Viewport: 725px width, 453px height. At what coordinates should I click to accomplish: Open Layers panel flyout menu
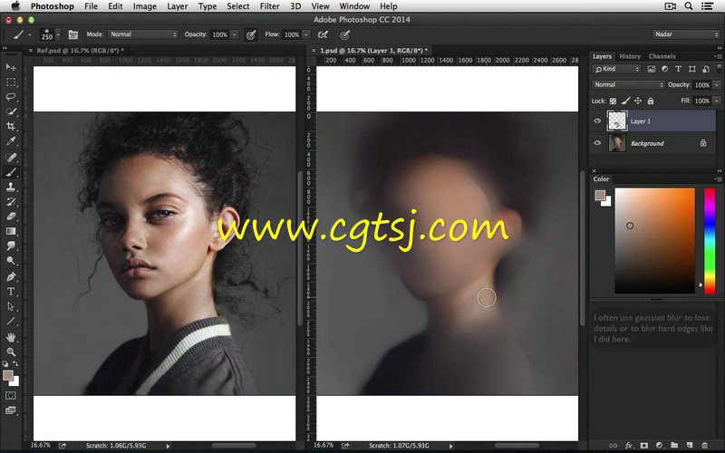[x=718, y=56]
